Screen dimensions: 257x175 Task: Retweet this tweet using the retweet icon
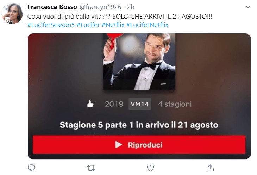(91, 168)
